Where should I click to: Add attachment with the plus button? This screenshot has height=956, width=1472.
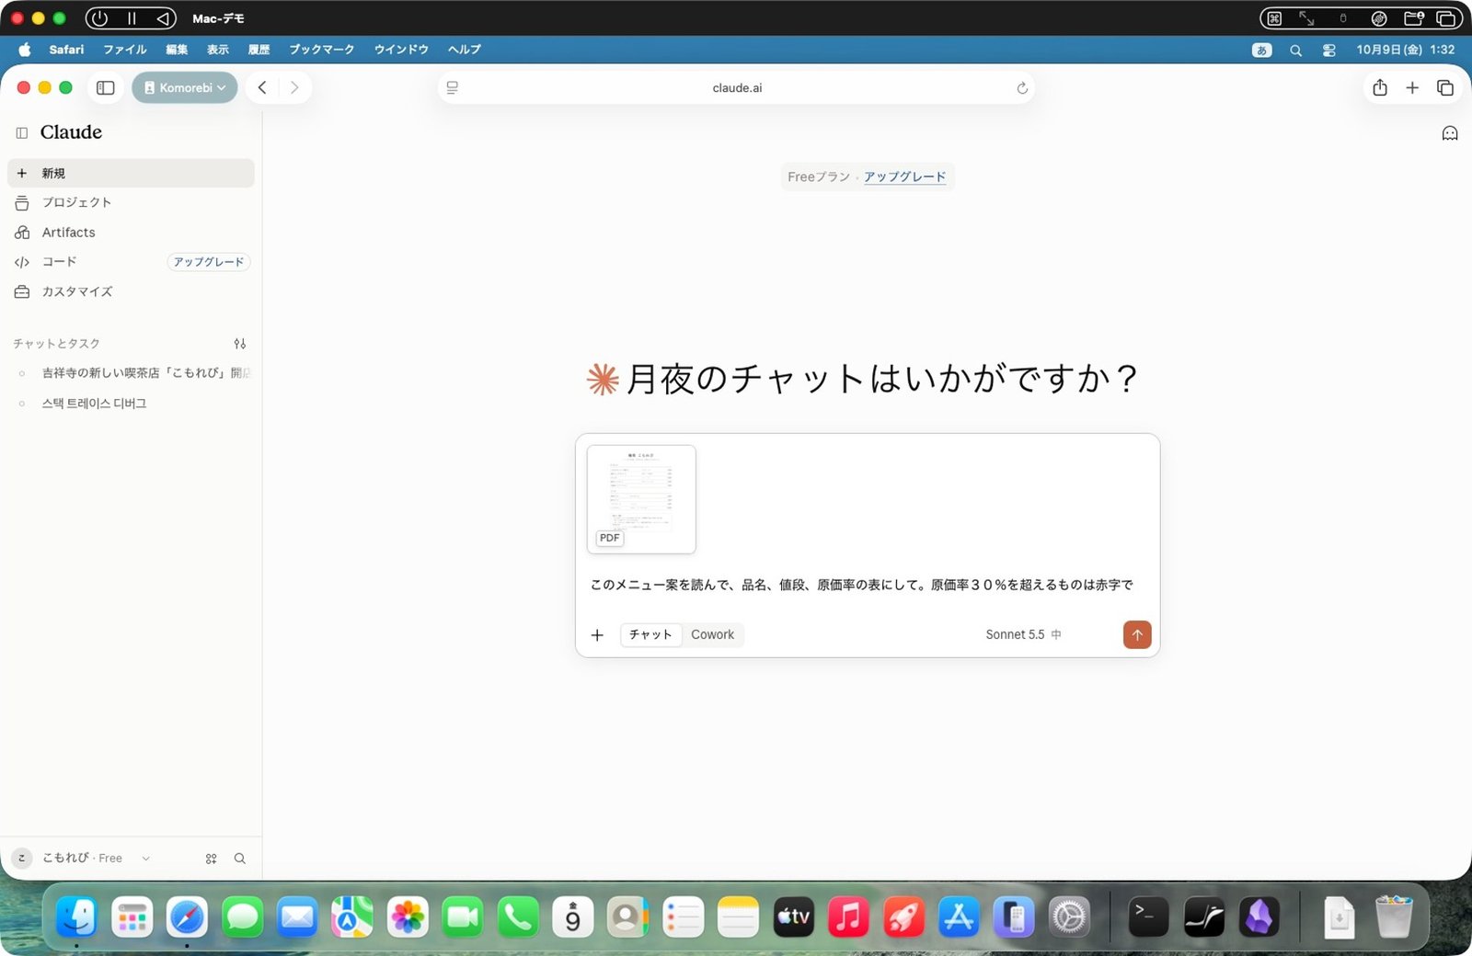pyautogui.click(x=597, y=635)
